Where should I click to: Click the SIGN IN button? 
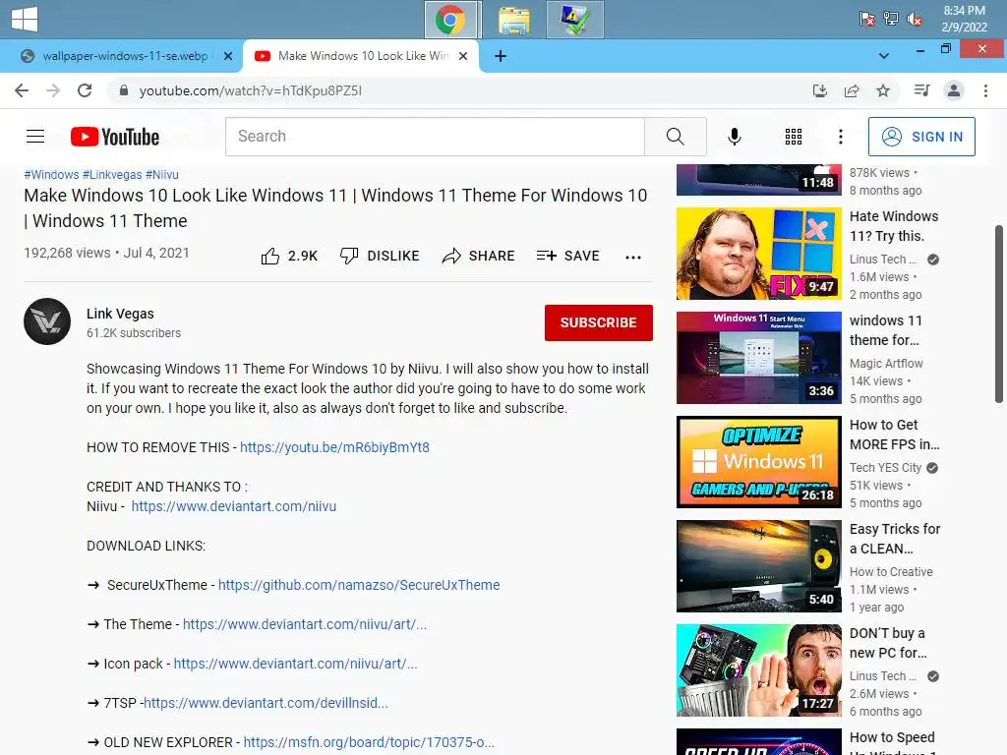click(x=921, y=136)
